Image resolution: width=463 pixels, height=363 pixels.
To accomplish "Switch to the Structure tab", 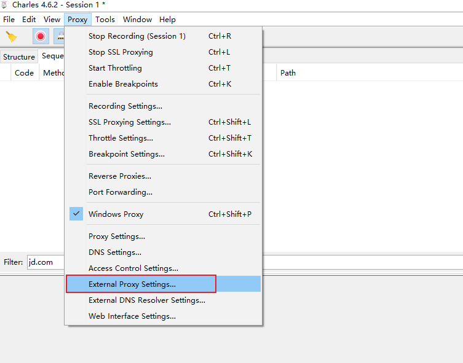I will (x=19, y=57).
